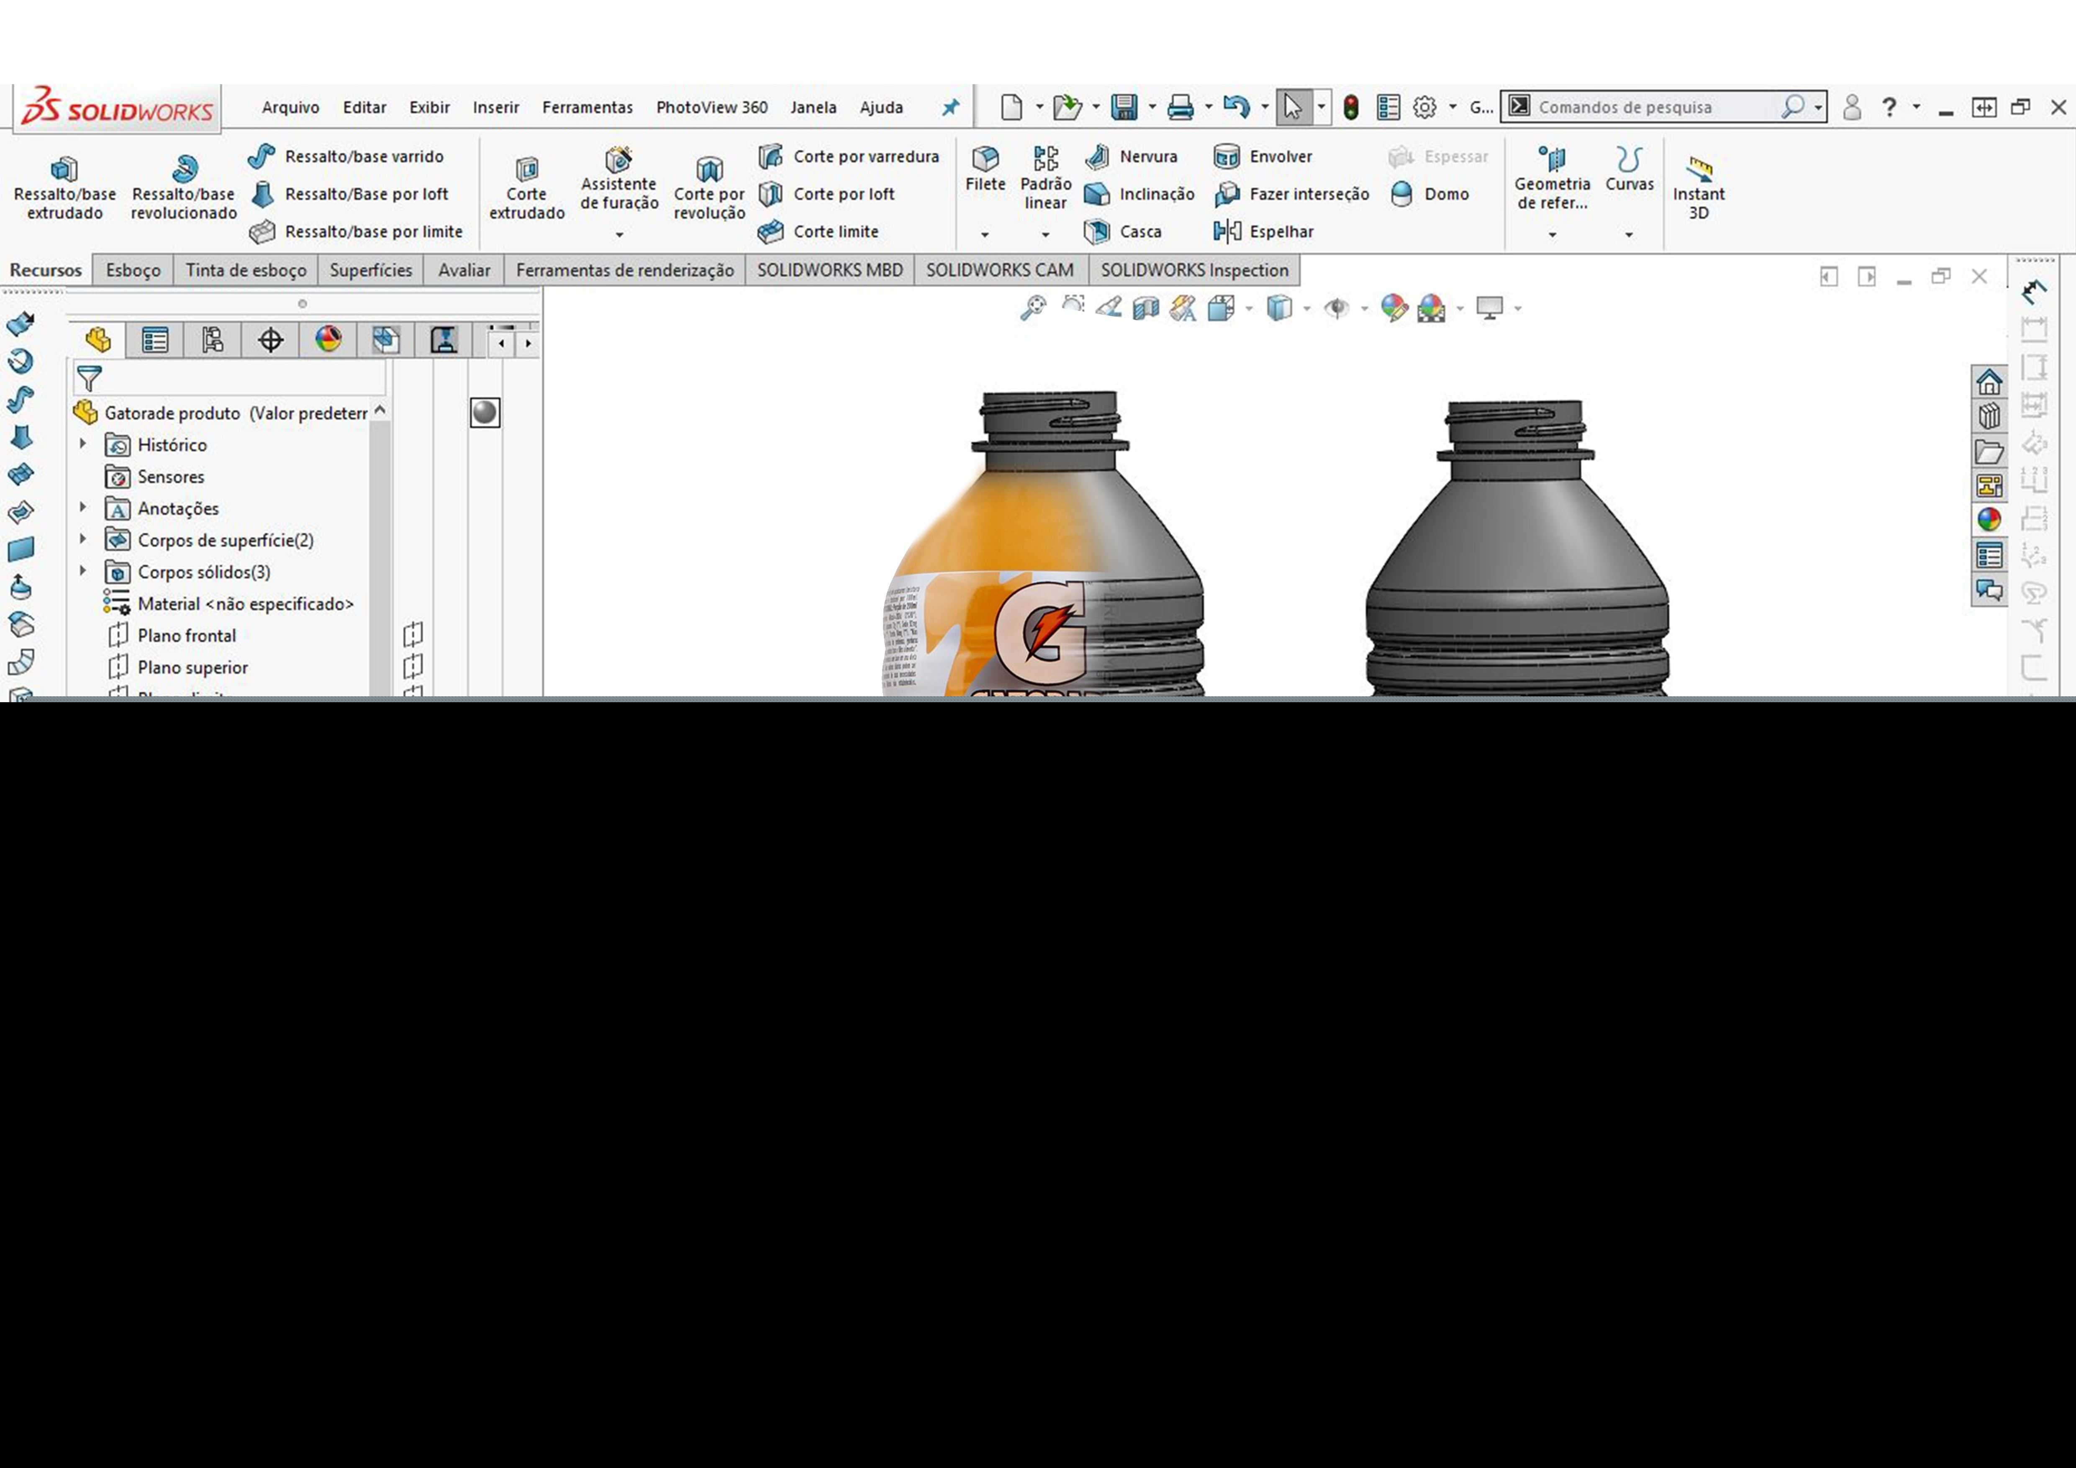Click Ressalto/Base por loft

coord(349,194)
